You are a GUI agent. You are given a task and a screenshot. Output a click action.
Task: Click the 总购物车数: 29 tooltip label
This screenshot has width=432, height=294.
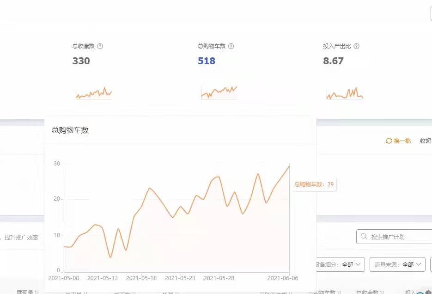point(314,184)
